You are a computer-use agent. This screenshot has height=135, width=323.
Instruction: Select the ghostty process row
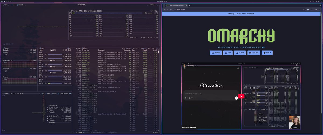(116, 65)
